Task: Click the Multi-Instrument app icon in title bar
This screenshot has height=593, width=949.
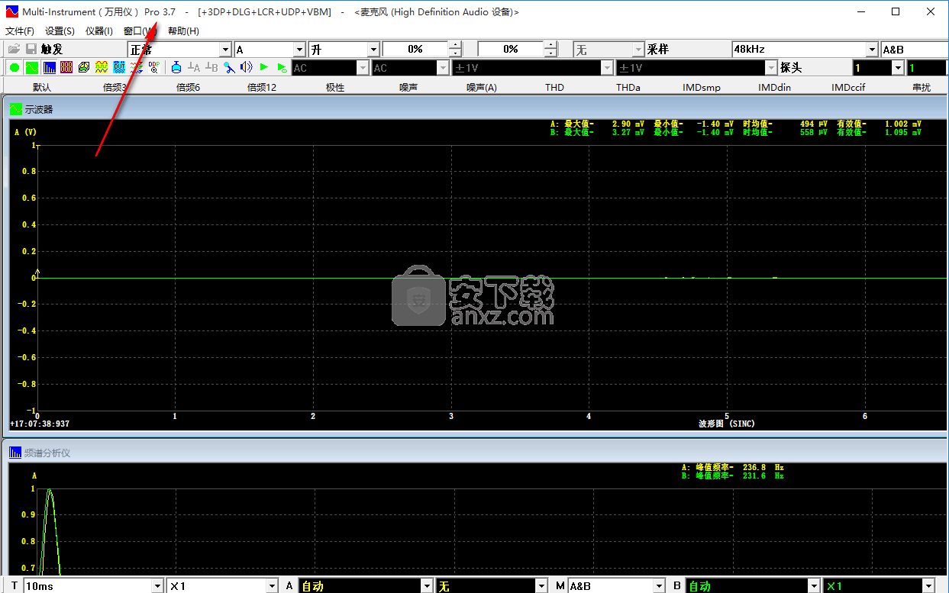Action: [x=11, y=11]
